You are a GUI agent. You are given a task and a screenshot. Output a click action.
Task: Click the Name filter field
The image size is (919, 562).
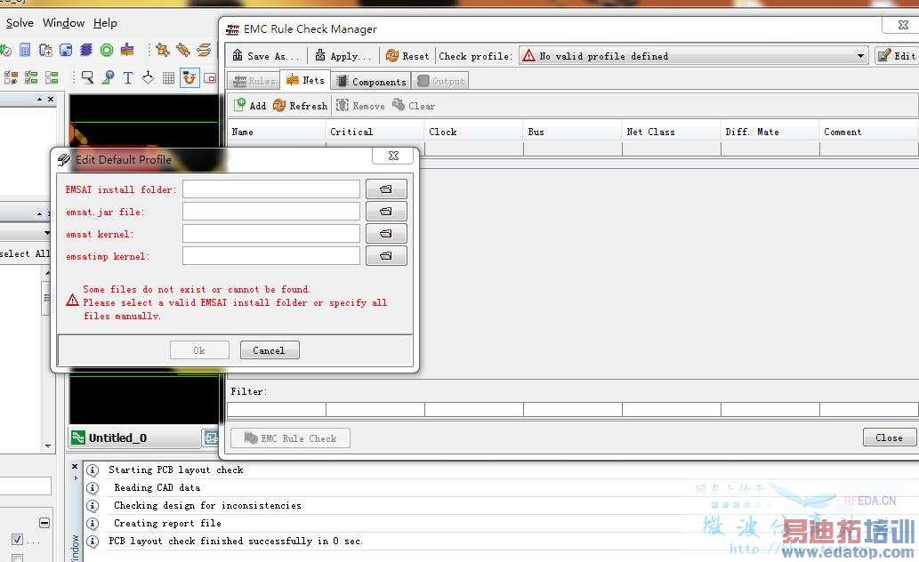pyautogui.click(x=276, y=409)
